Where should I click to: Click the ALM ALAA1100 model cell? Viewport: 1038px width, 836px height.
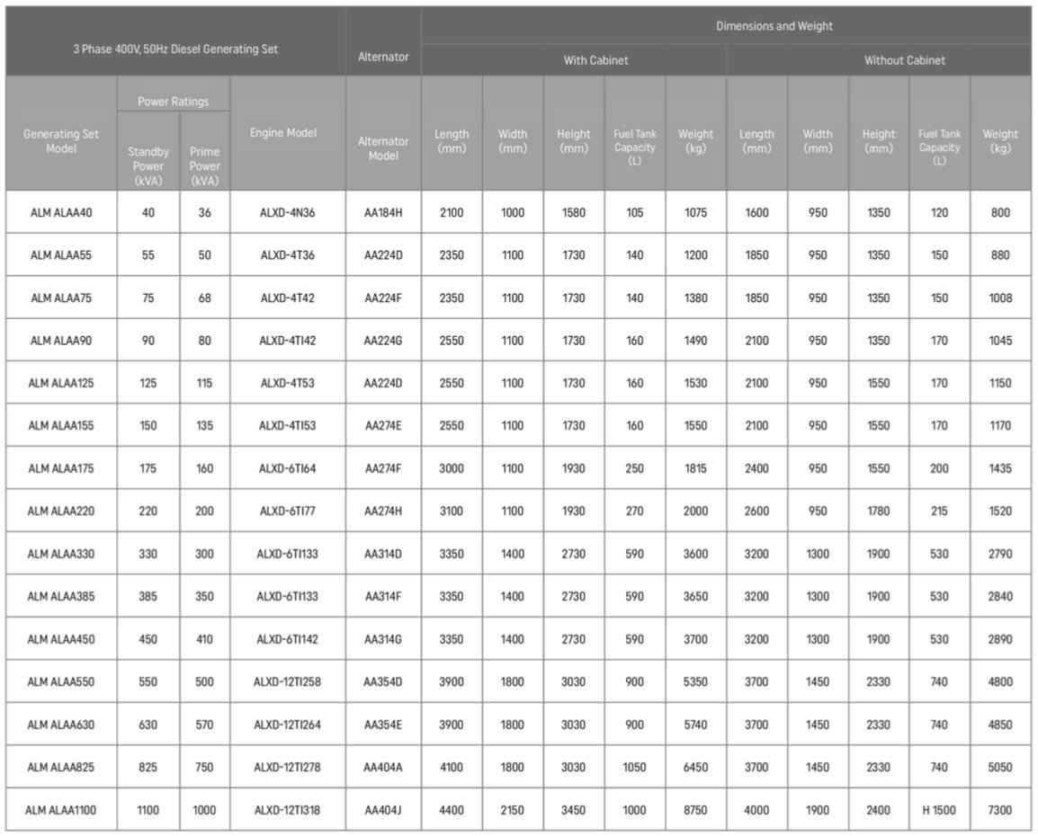(x=61, y=810)
